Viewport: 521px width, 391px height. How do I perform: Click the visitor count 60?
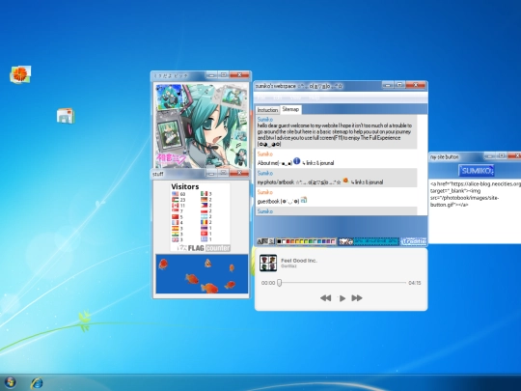tap(182, 194)
